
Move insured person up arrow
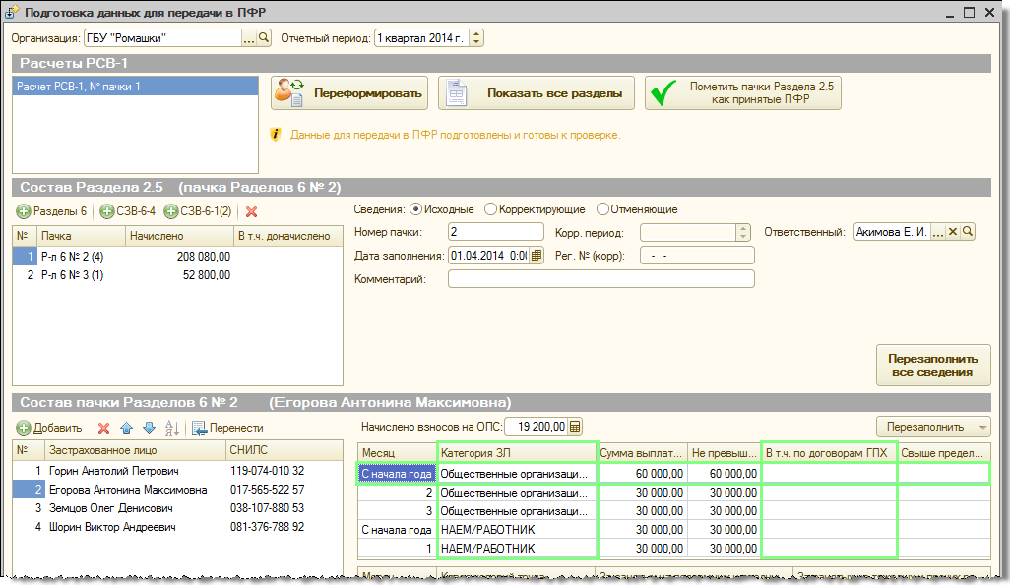coord(126,428)
